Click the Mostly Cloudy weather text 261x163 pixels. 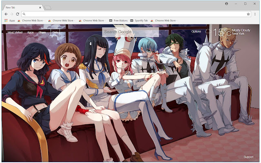click(241, 30)
